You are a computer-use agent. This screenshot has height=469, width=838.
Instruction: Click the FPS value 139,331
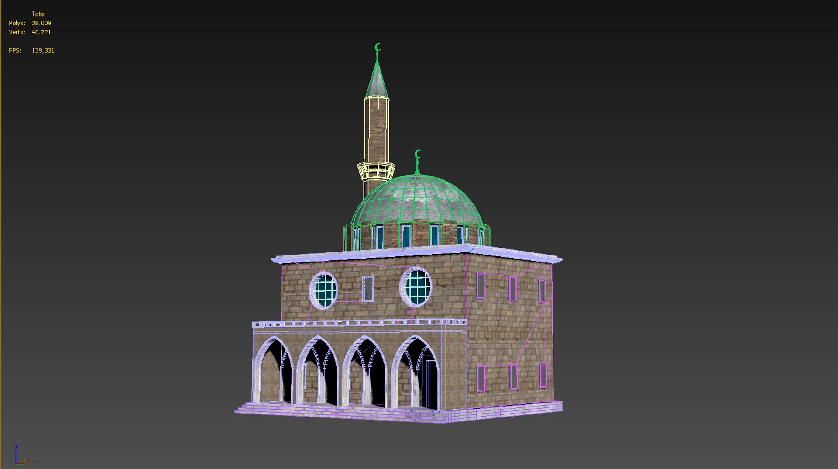(x=43, y=51)
